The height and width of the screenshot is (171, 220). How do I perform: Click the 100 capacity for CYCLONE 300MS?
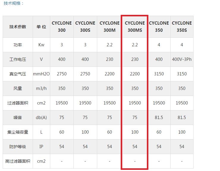click(x=135, y=132)
